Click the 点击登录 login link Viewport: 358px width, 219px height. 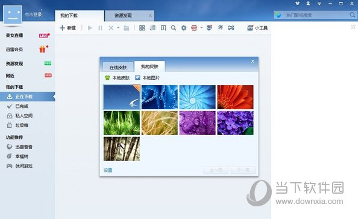[33, 14]
